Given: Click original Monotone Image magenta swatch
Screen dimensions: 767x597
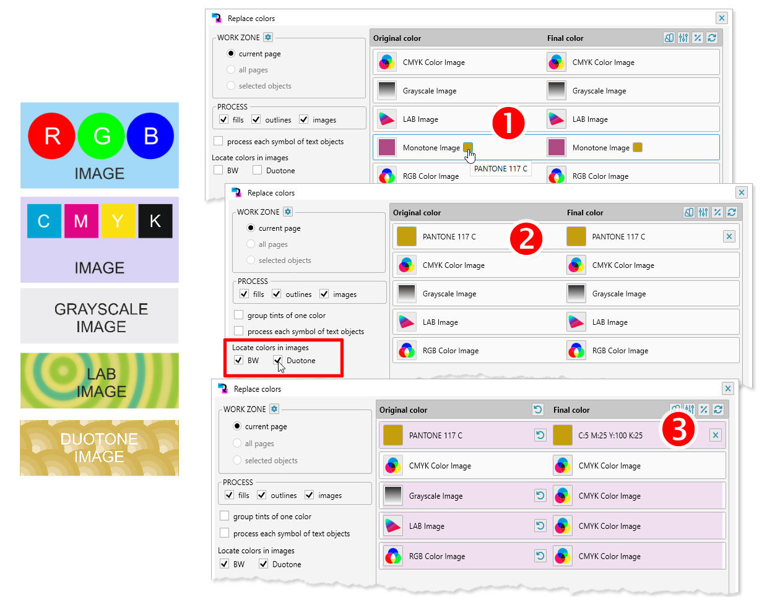Looking at the screenshot, I should tap(387, 147).
